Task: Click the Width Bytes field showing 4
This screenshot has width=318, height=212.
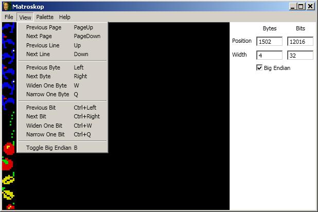Action: click(269, 56)
